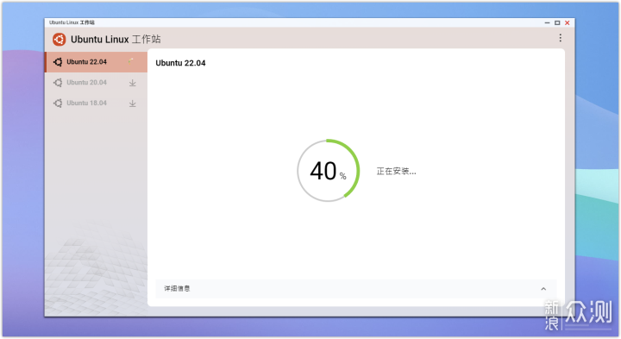Maximize the Ubuntu Linux workstation window
The image size is (621, 339).
pyautogui.click(x=557, y=23)
